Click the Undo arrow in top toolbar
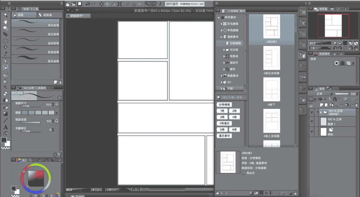Image resolution: width=360 pixels, height=197 pixels. (x=87, y=4)
